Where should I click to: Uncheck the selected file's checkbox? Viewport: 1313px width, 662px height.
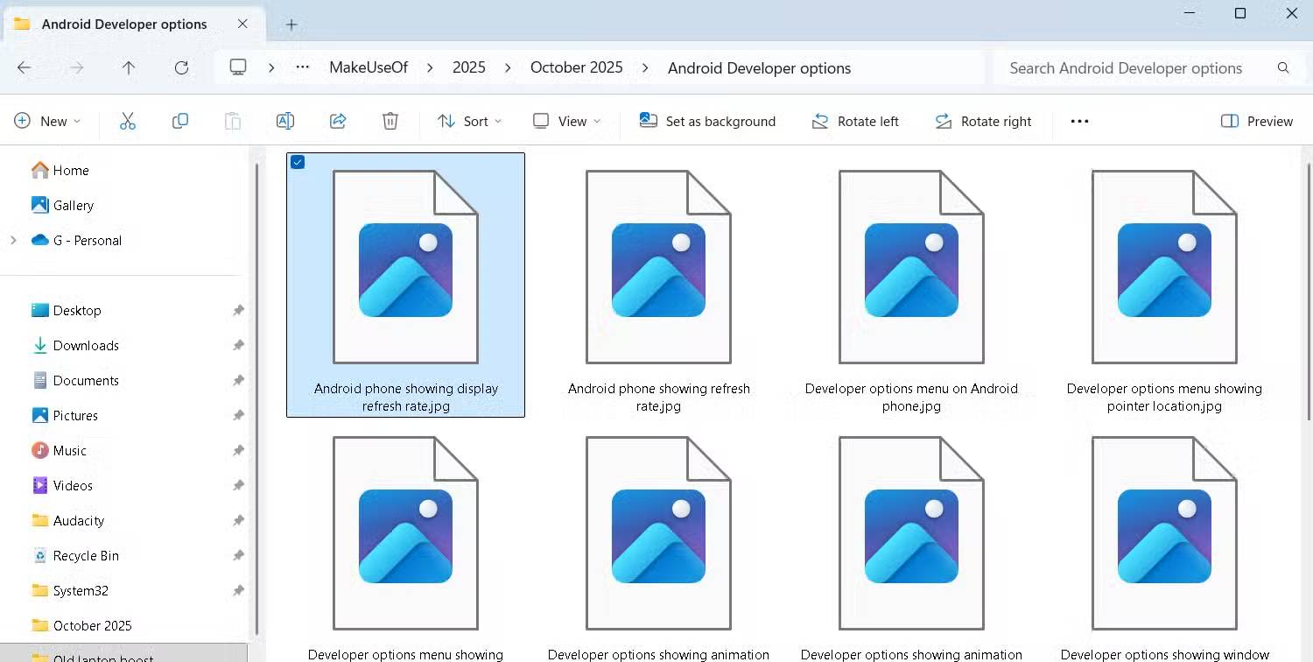tap(298, 162)
